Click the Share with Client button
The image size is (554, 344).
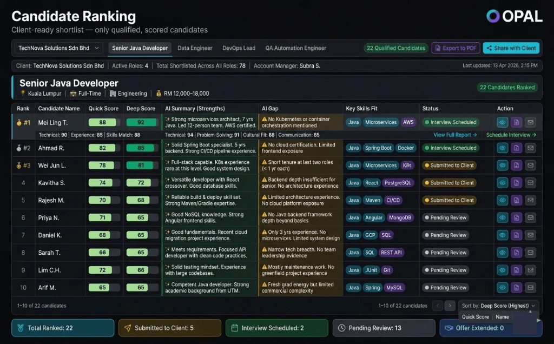click(511, 48)
